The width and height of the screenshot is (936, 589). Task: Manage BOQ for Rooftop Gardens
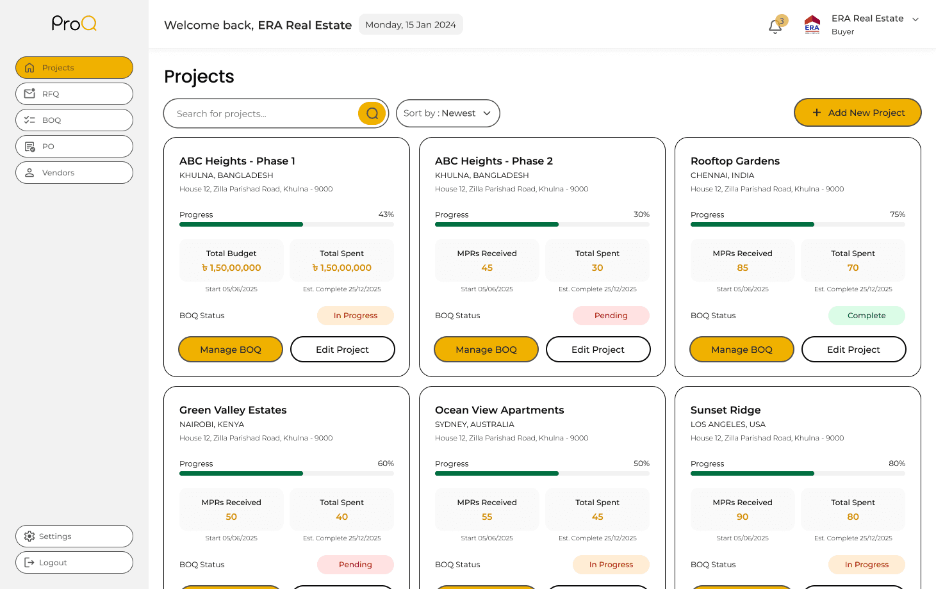click(x=742, y=350)
